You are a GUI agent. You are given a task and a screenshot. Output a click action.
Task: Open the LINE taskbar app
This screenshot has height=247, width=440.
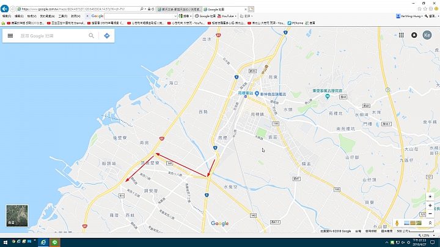pos(55,242)
